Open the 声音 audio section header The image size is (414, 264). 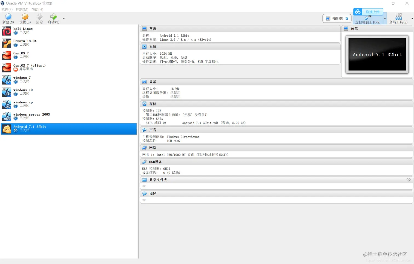[277, 130]
